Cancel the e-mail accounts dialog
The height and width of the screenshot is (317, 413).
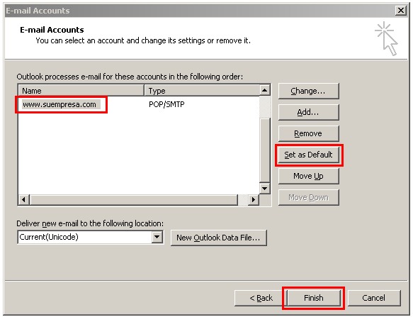coord(374,298)
